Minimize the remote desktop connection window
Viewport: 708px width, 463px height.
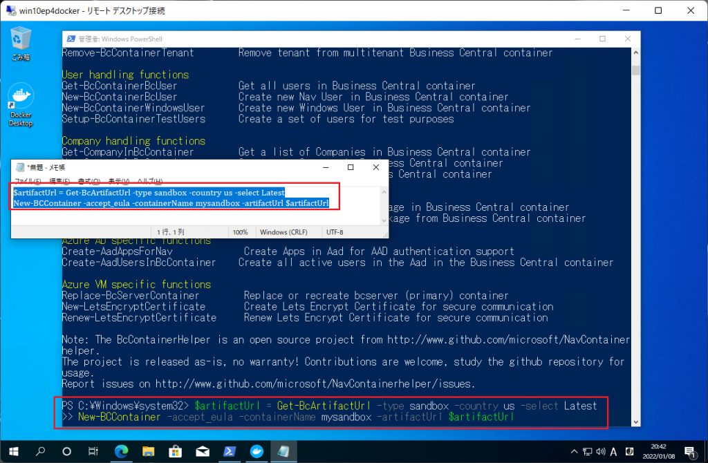626,10
